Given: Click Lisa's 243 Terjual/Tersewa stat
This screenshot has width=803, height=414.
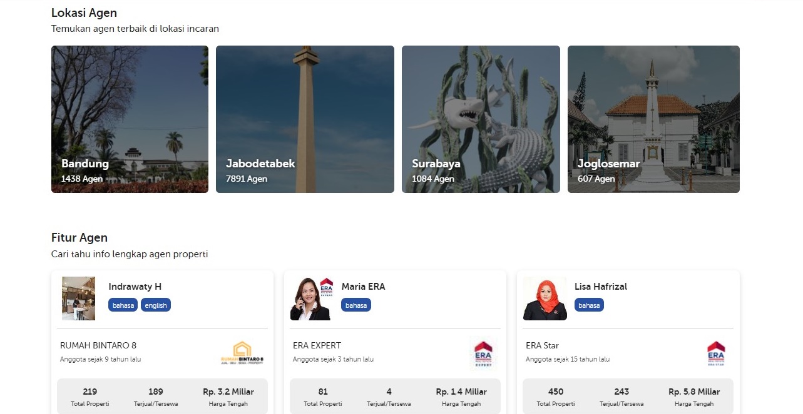Looking at the screenshot, I should (x=621, y=397).
